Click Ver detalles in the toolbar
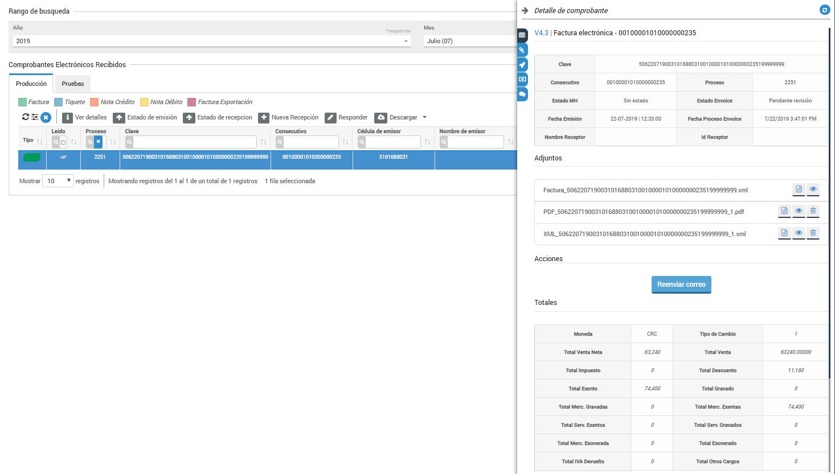 pos(85,117)
